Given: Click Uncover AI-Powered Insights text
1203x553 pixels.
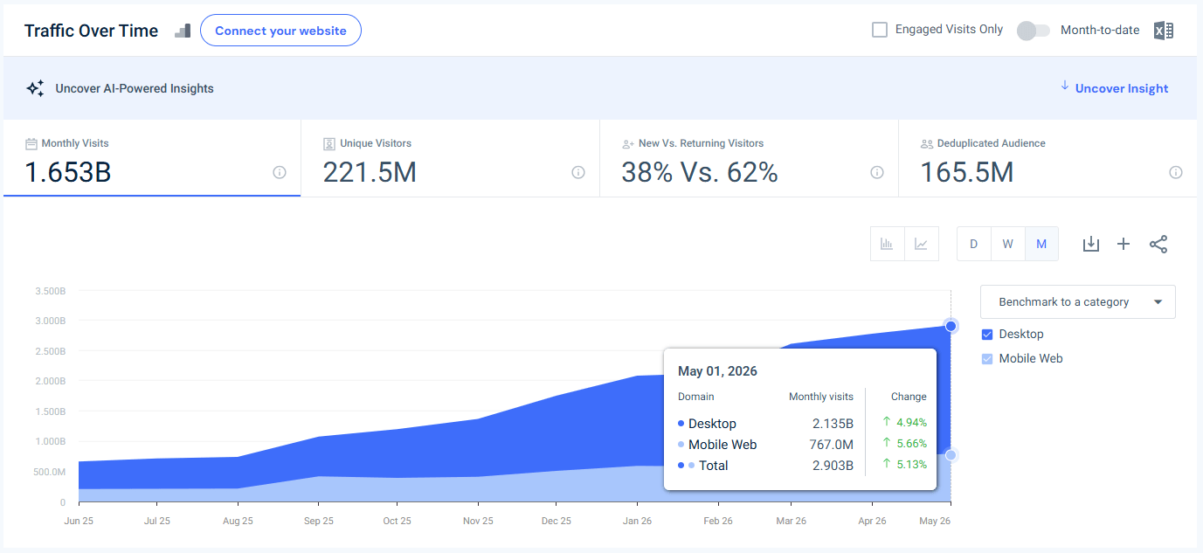Looking at the screenshot, I should coord(135,88).
